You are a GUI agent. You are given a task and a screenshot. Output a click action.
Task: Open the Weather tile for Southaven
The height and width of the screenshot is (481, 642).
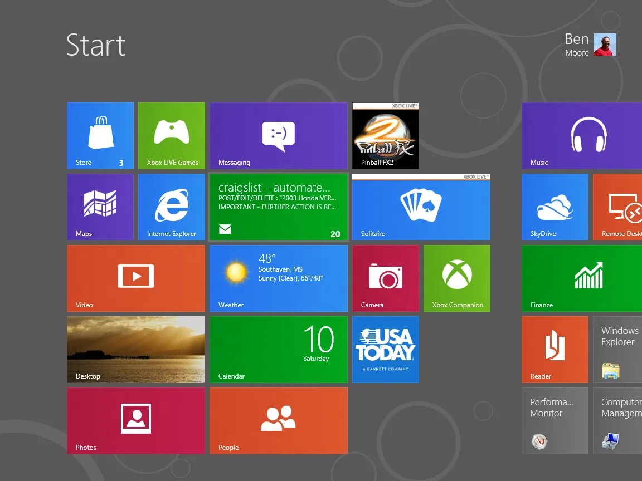[x=279, y=278]
